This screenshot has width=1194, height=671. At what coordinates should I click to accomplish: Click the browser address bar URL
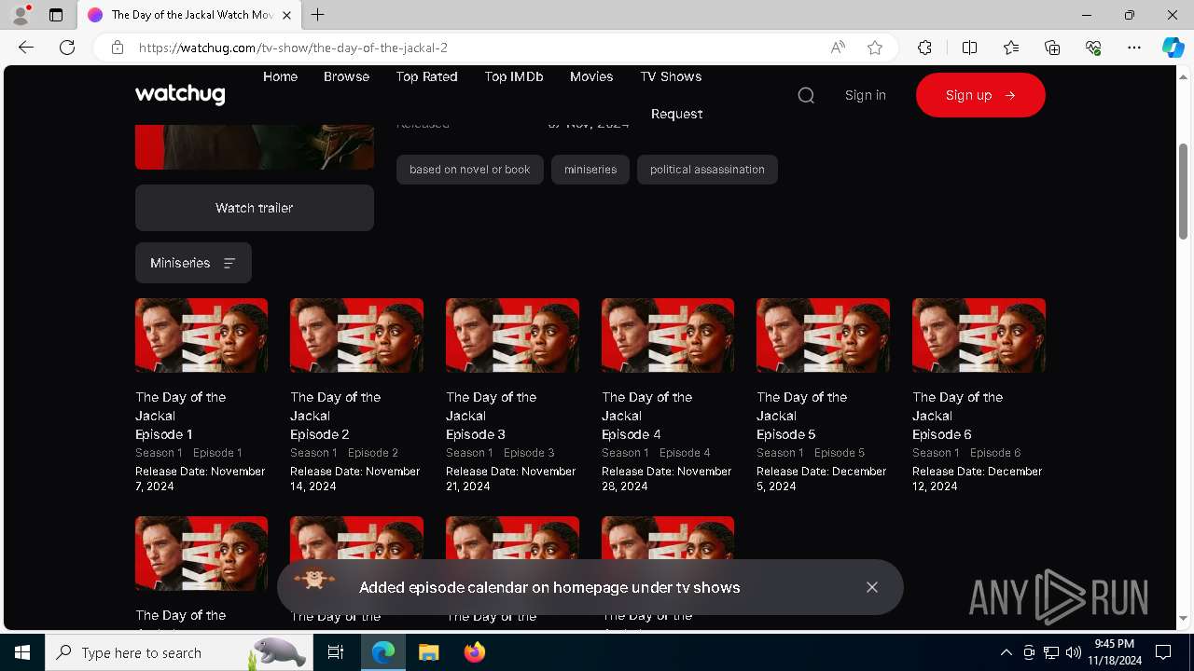pos(293,48)
